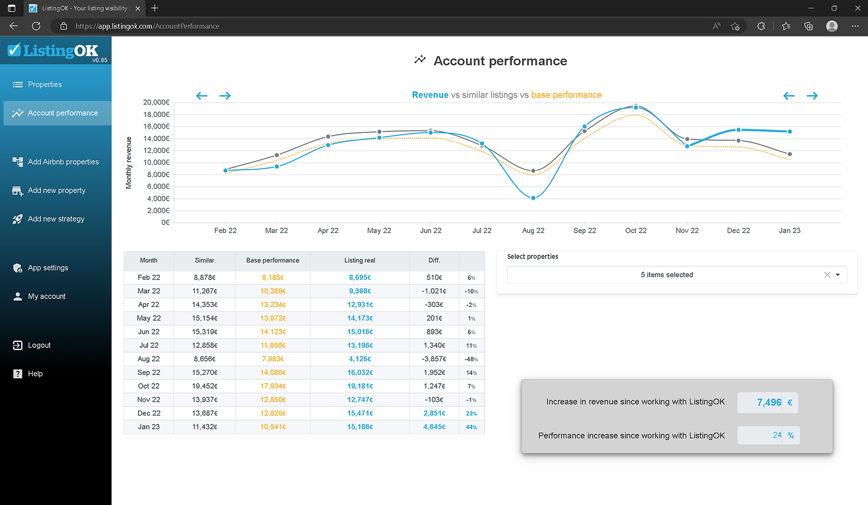The image size is (868, 505).
Task: Open Add new property page
Action: click(x=57, y=191)
